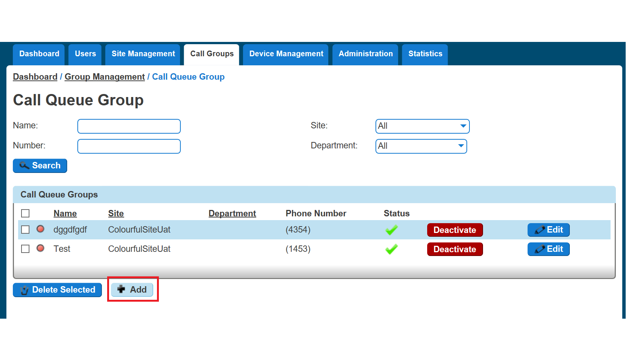
Task: Focus the Name input field
Action: (129, 126)
